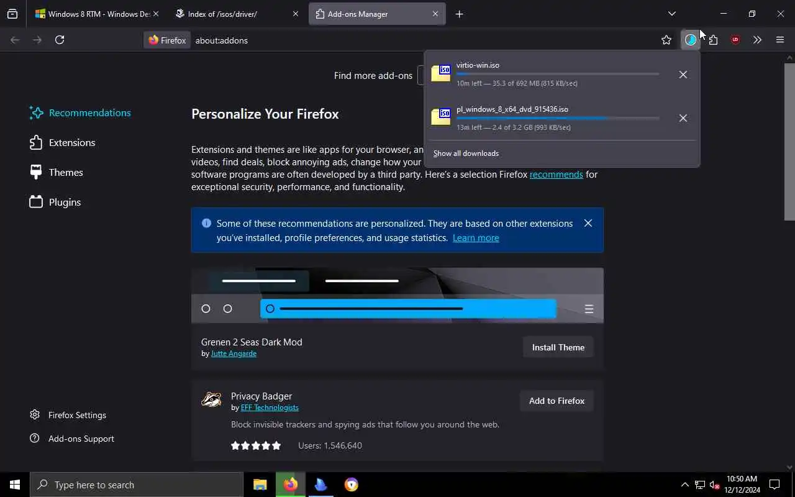
Task: Select the Add-ons Manager tab
Action: click(x=377, y=14)
